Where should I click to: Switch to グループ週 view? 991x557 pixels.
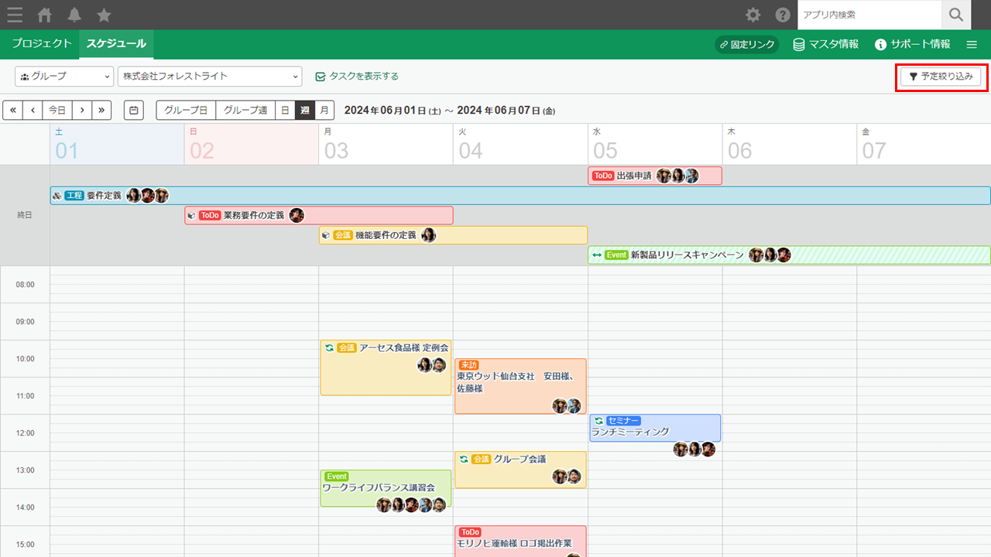tap(245, 111)
